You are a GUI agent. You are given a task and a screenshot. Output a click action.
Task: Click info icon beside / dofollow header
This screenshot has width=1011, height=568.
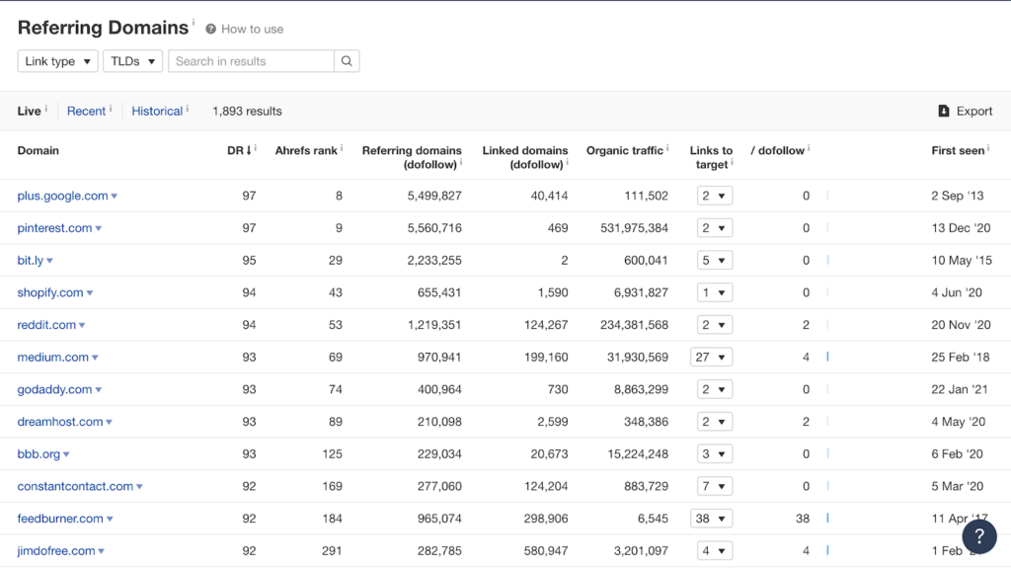[x=809, y=148]
